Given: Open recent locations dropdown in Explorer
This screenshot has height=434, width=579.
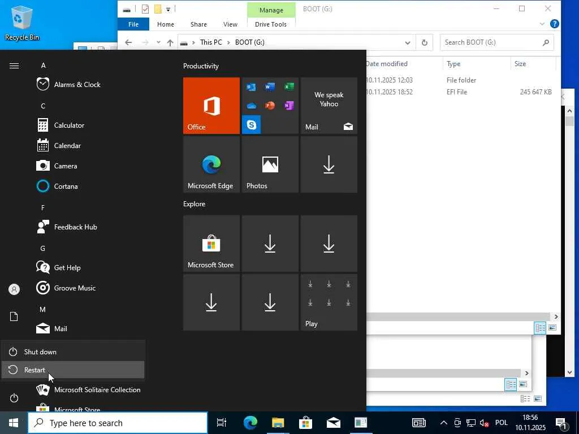Looking at the screenshot, I should click(x=158, y=42).
